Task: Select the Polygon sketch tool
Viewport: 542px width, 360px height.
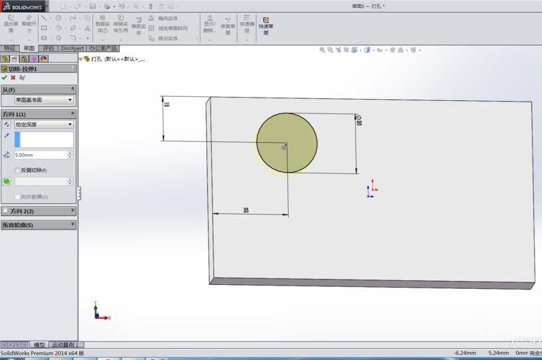Action: (58, 38)
